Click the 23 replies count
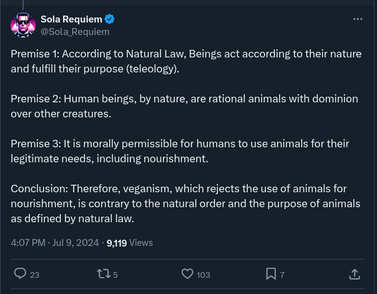 coord(34,275)
